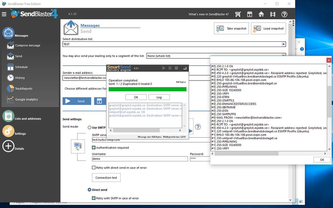Image resolution: width=333 pixels, height=208 pixels.
Task: Toggle the Authentication required checkbox
Action: pos(94,148)
